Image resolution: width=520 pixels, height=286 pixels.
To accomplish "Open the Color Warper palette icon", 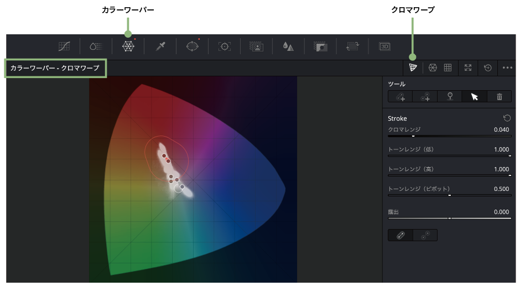I will [x=128, y=46].
